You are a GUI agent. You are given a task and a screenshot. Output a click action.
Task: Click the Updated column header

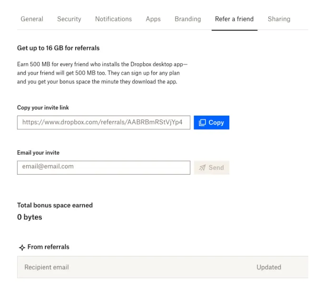pyautogui.click(x=269, y=267)
